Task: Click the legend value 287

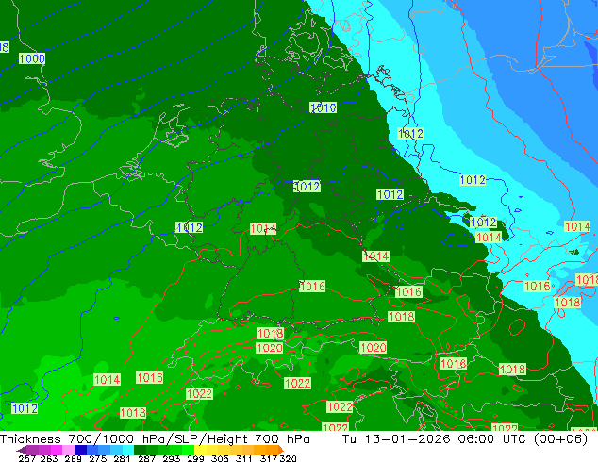Action: [146, 458]
